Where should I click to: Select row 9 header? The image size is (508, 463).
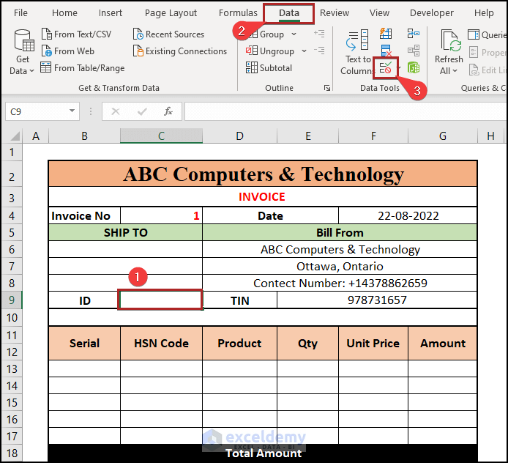[12, 300]
